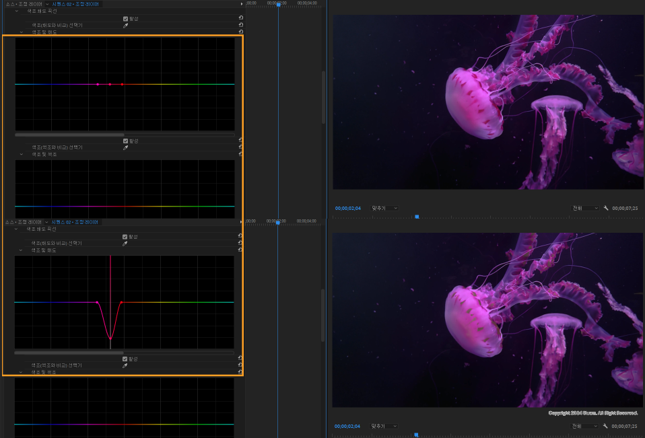Select the magenta control point on lower curve
This screenshot has height=438, width=645.
(x=97, y=302)
